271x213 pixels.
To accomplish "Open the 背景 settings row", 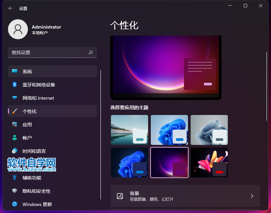I will pos(185,196).
